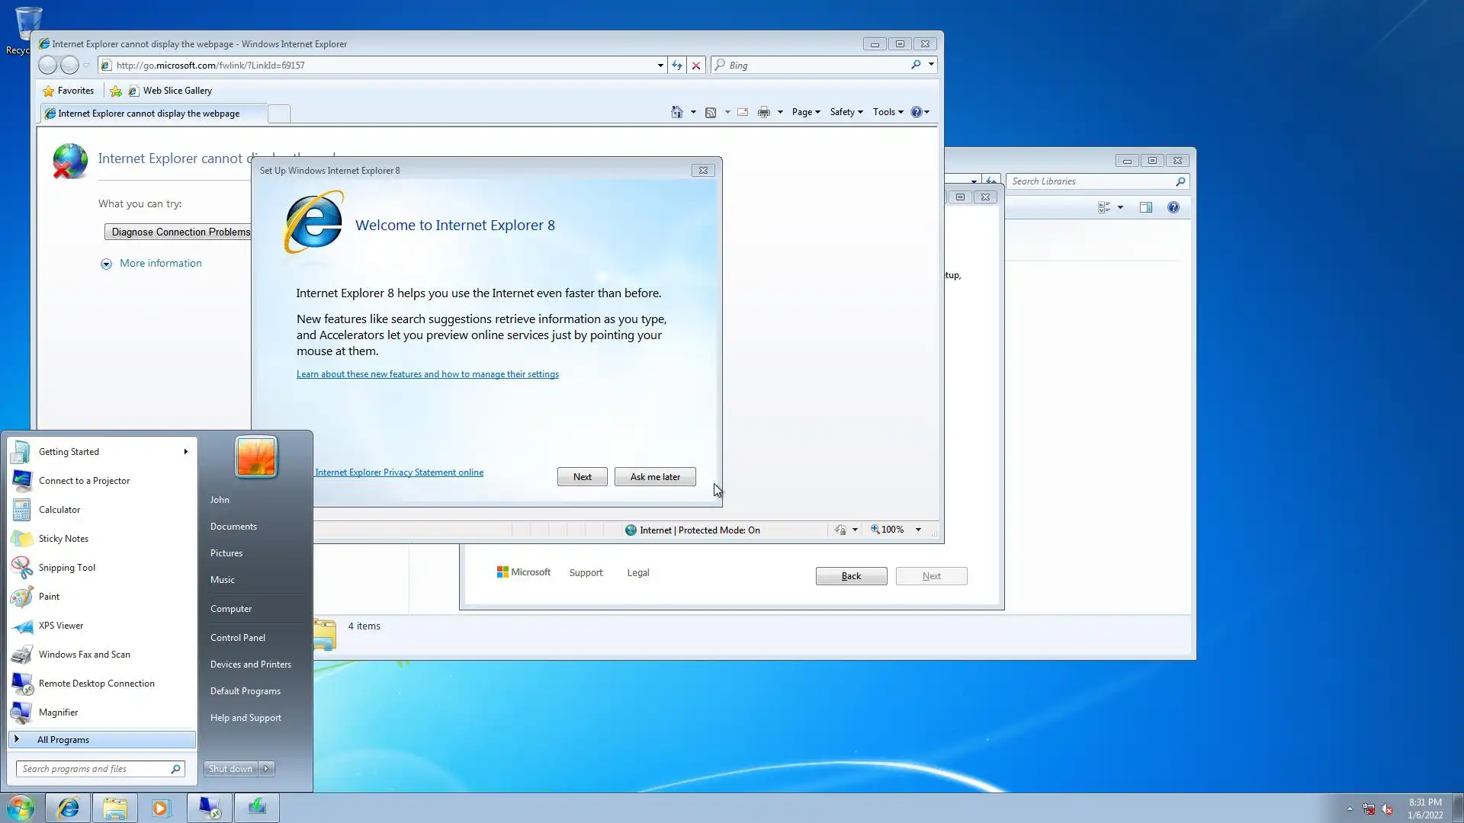
Task: Click the Print icon in IE toolbar
Action: [x=763, y=112]
